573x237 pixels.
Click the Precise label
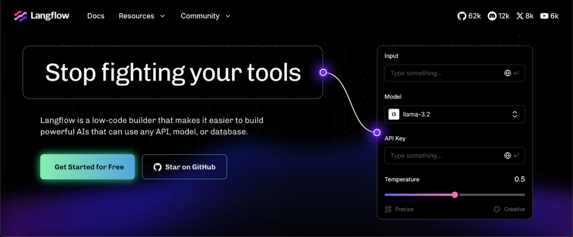click(404, 209)
